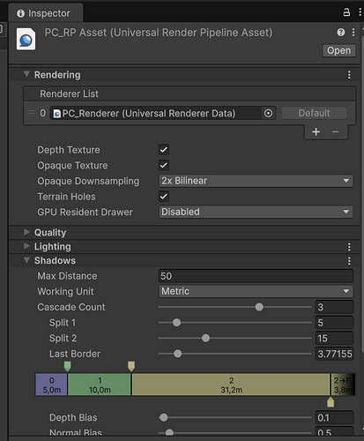The height and width of the screenshot is (441, 364).
Task: Click the Default renderer button
Action: click(x=314, y=113)
